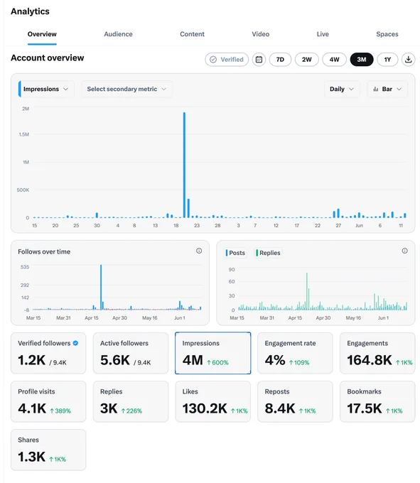Switch to the Spaces tab
This screenshot has width=420, height=483.
pos(387,34)
